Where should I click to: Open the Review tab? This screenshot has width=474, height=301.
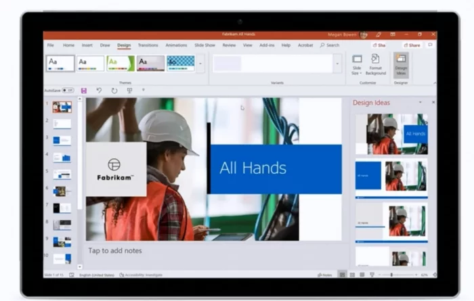click(229, 45)
